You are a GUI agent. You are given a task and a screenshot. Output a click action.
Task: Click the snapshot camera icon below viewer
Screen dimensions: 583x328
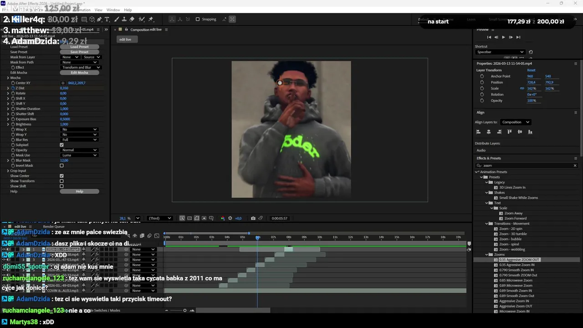(x=253, y=218)
